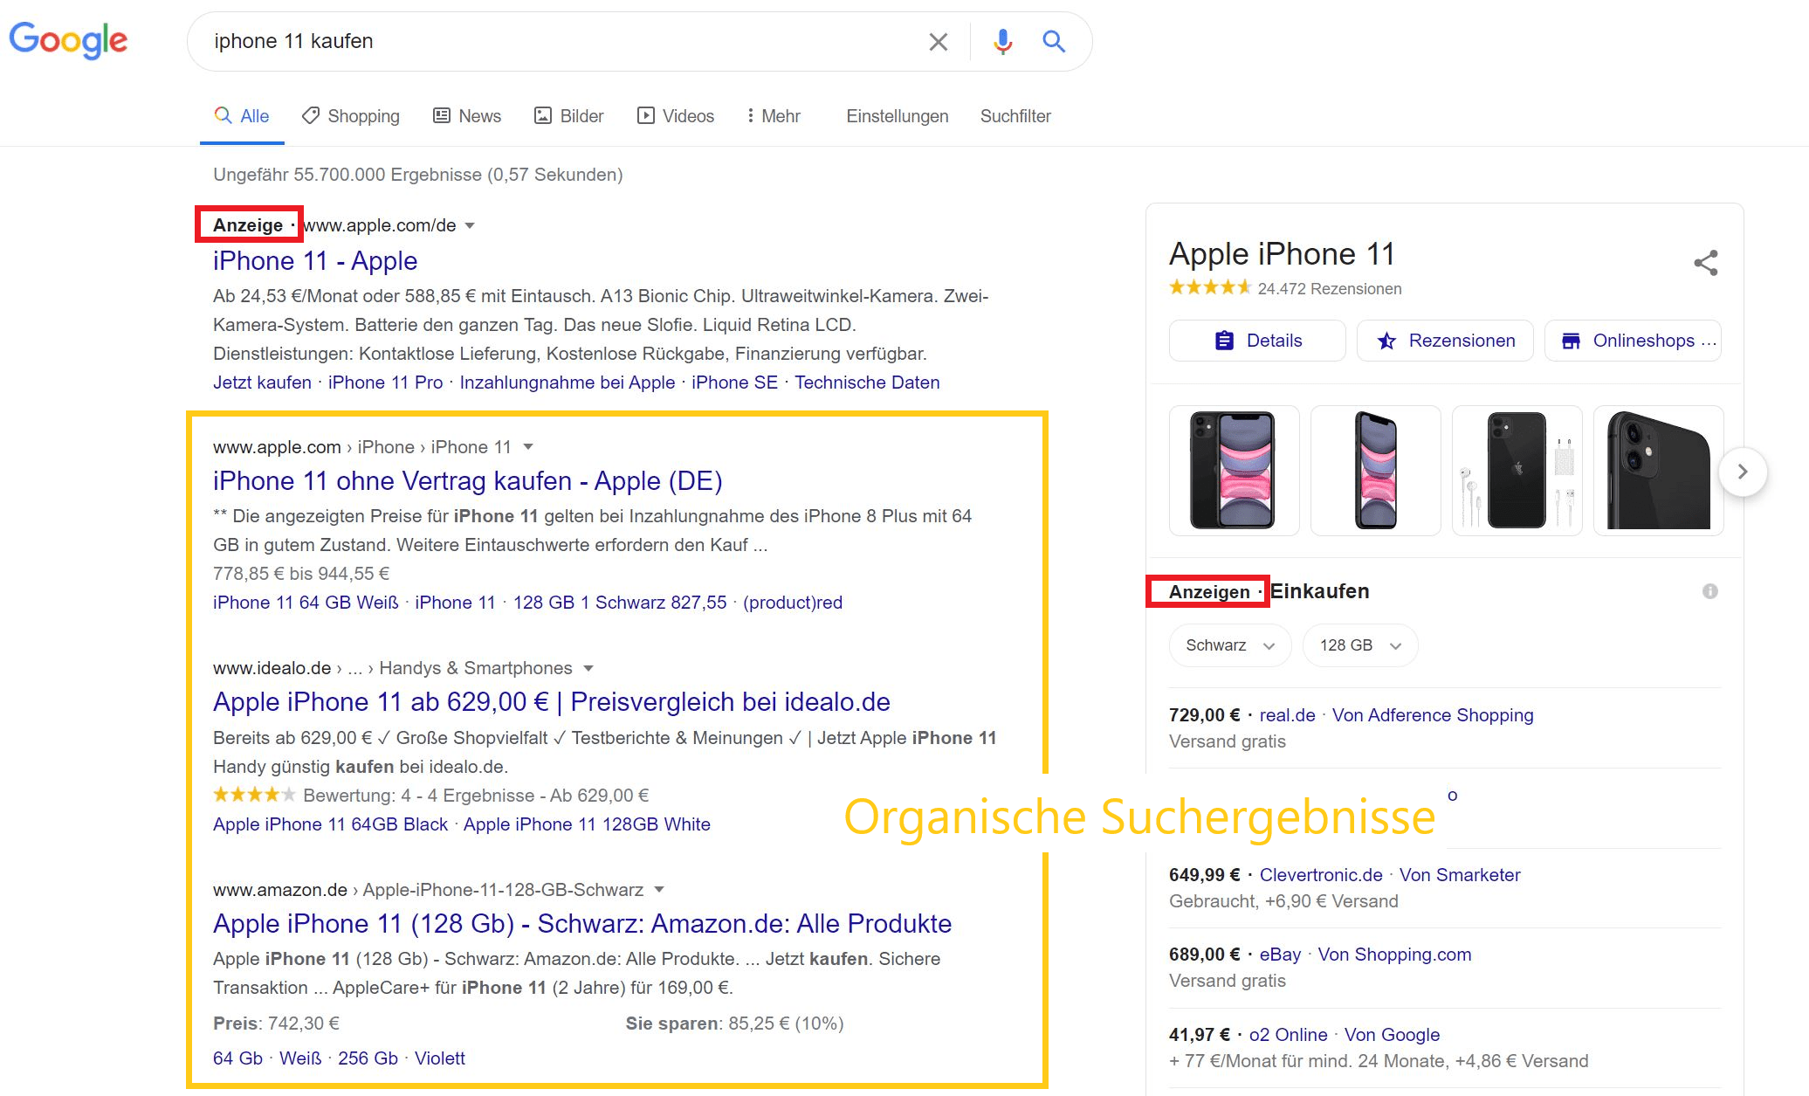The image size is (1809, 1096).
Task: Open the eBay offer for 689,00 €
Action: (x=1280, y=955)
